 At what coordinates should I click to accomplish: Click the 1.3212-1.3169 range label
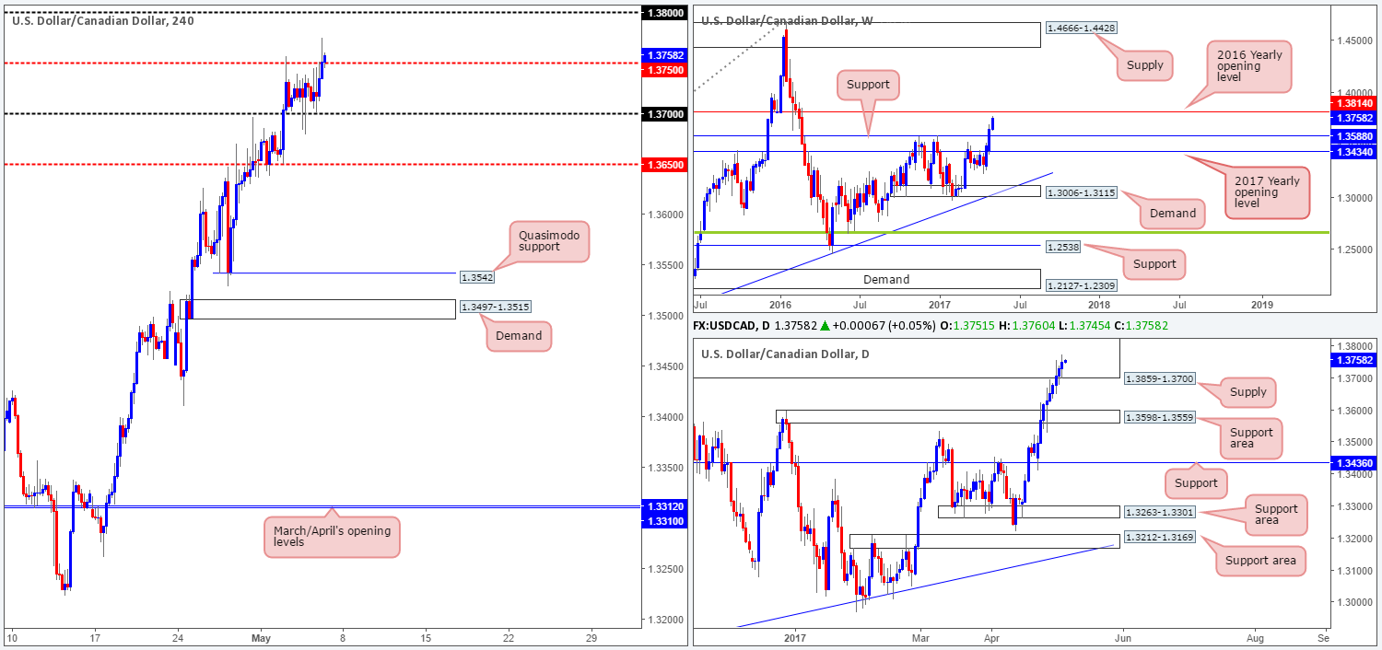(x=1160, y=539)
